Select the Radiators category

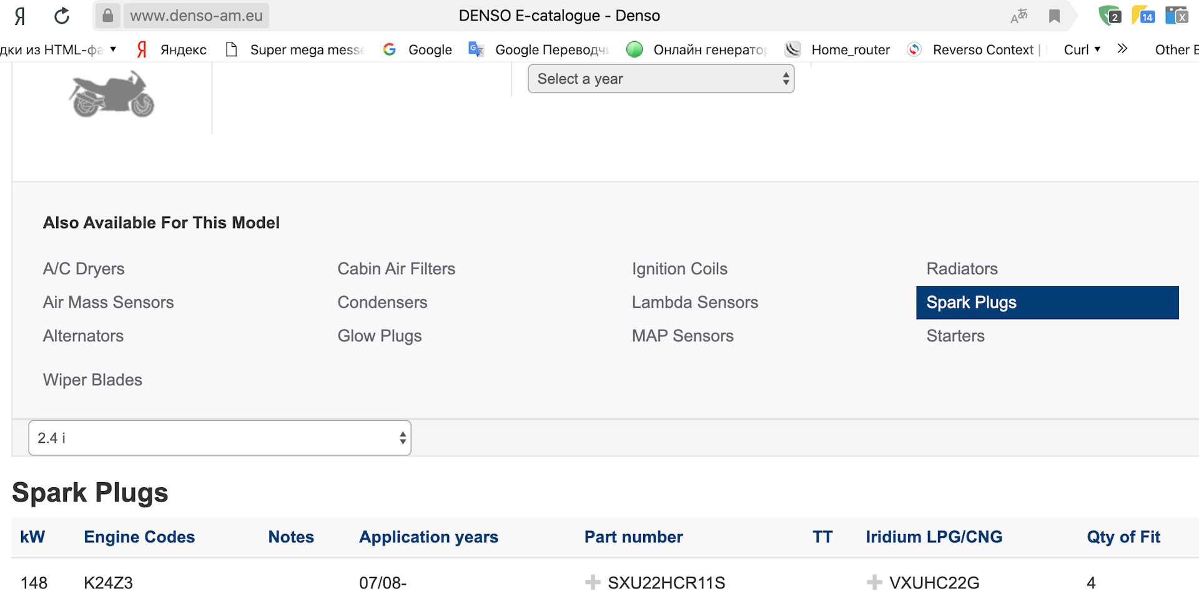(962, 269)
